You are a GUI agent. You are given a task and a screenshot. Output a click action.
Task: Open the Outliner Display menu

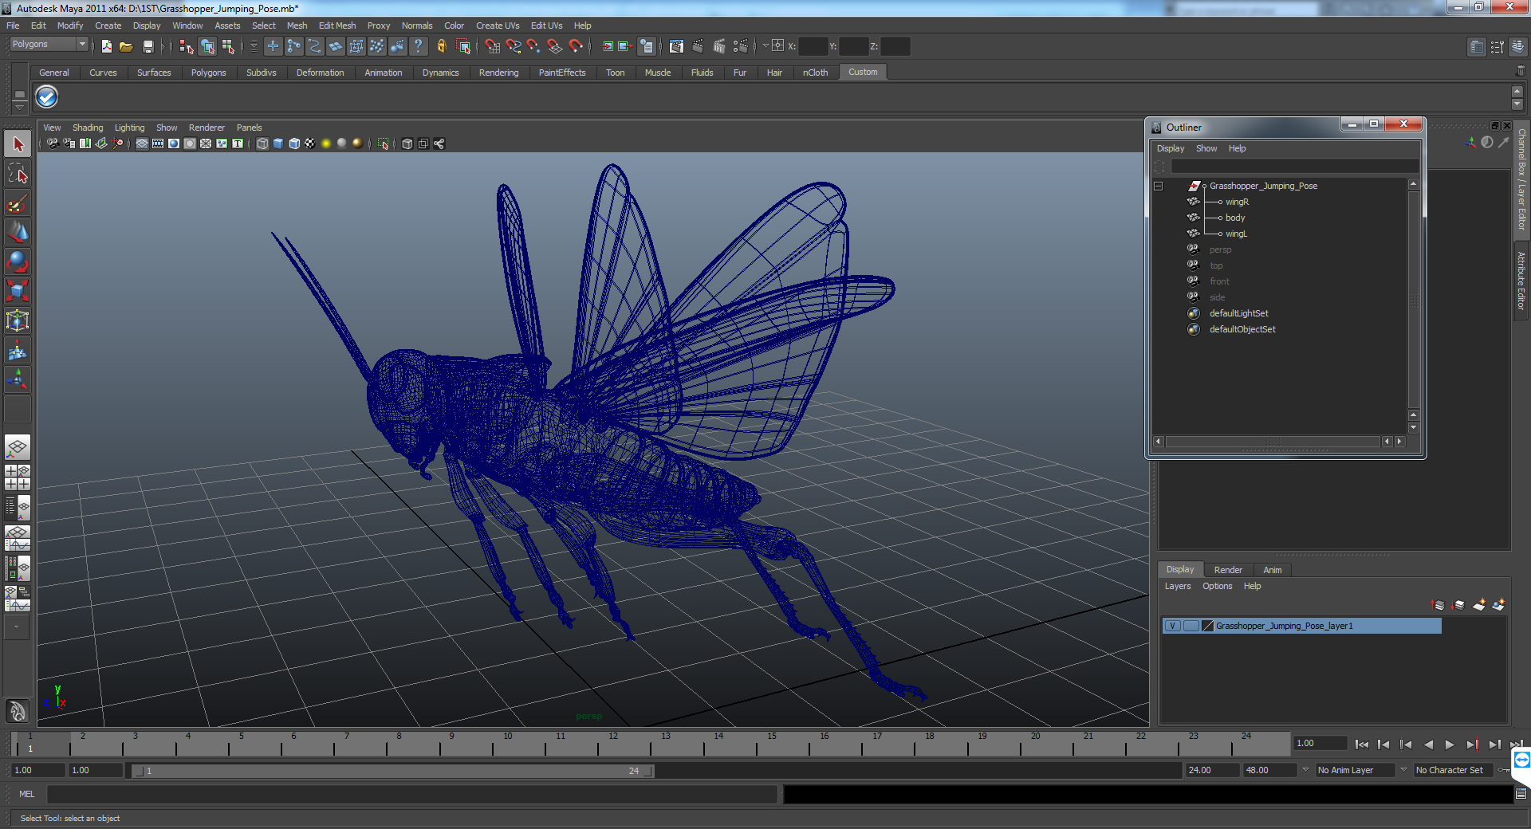tap(1171, 148)
